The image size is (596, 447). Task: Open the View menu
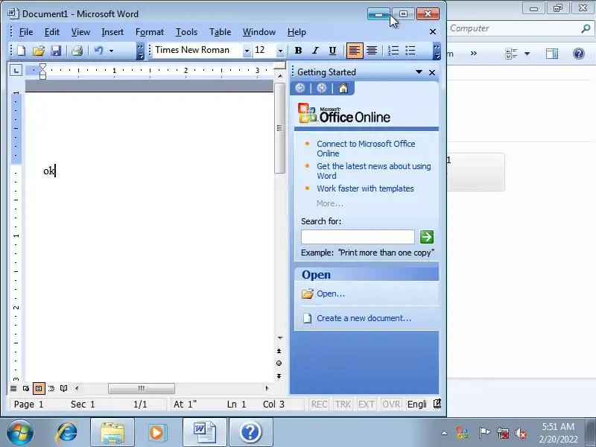point(80,32)
